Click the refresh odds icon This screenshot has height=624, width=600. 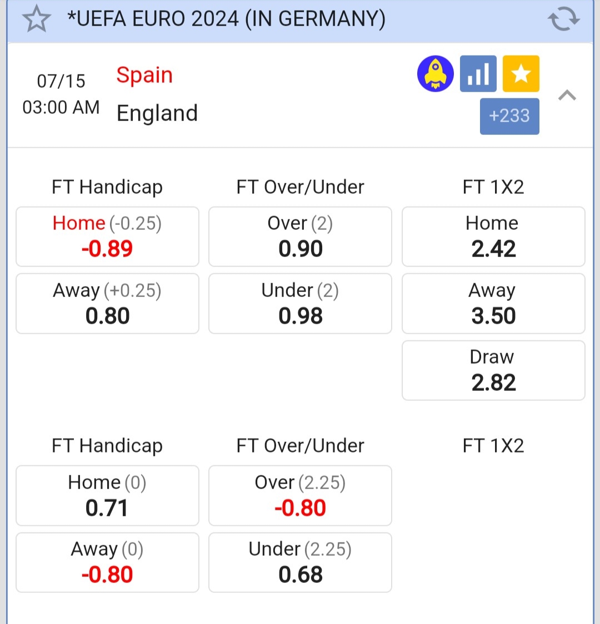[x=563, y=19]
